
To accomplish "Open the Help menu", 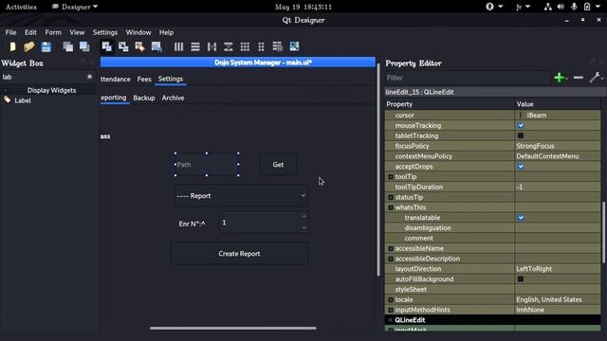I will pos(166,32).
